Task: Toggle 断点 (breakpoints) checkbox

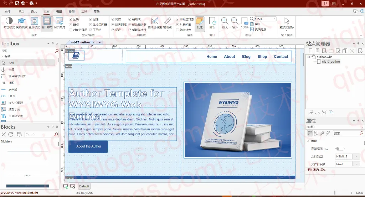Action: point(71,25)
